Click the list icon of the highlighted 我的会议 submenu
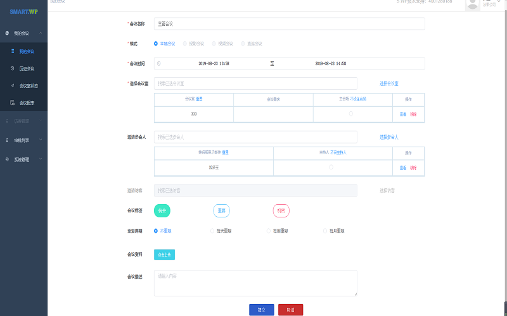 pyautogui.click(x=12, y=51)
